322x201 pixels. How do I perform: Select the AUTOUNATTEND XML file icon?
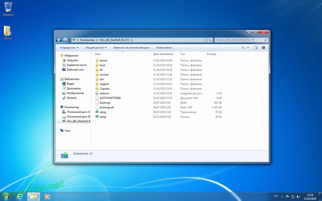pyautogui.click(x=97, y=98)
